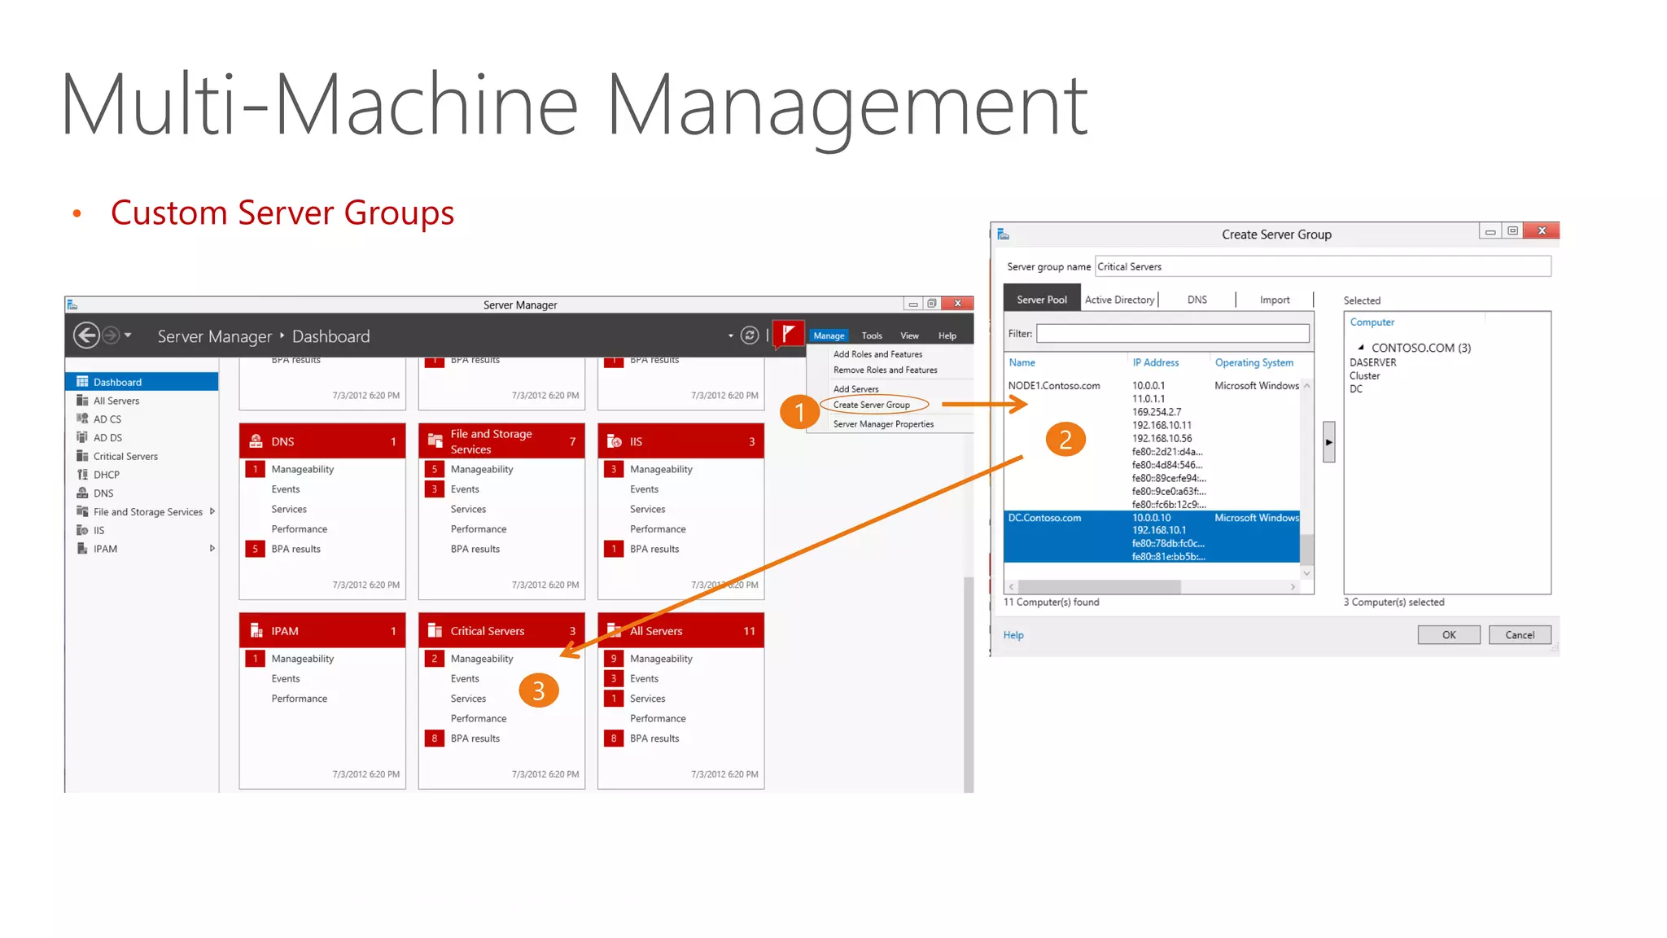Image resolution: width=1667 pixels, height=938 pixels.
Task: Click the IPAM sidebar icon
Action: 82,549
